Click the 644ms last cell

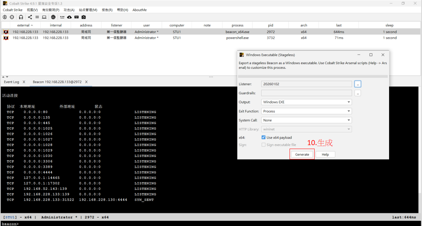pyautogui.click(x=339, y=32)
